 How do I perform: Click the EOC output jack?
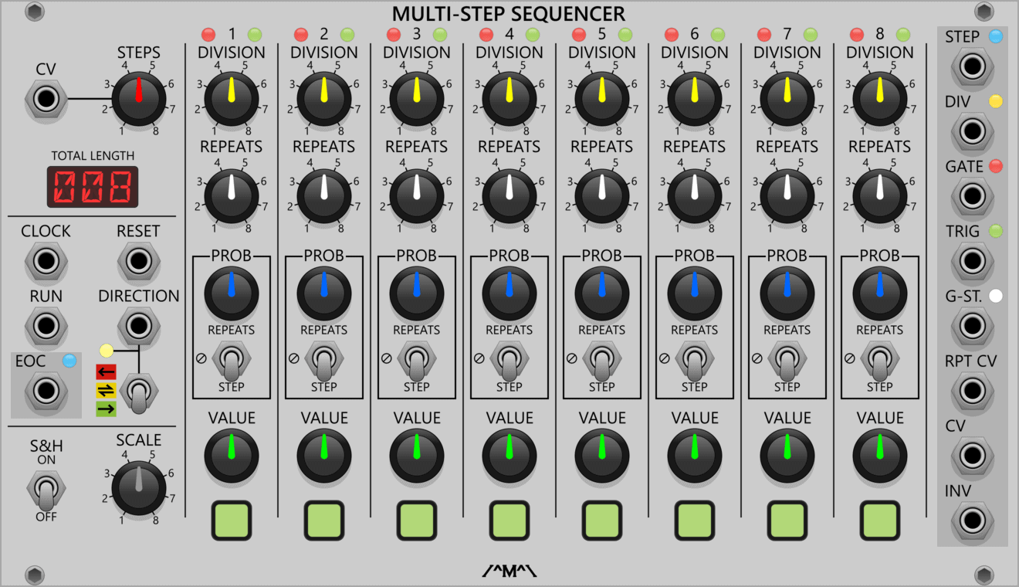[46, 391]
